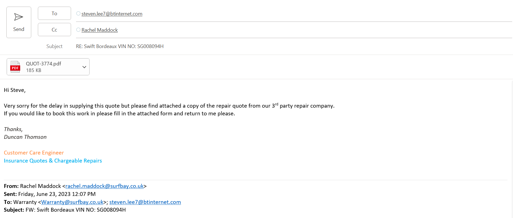Click the steven.lee7@btinternet.com recipient in To field
The image size is (513, 218).
point(112,14)
